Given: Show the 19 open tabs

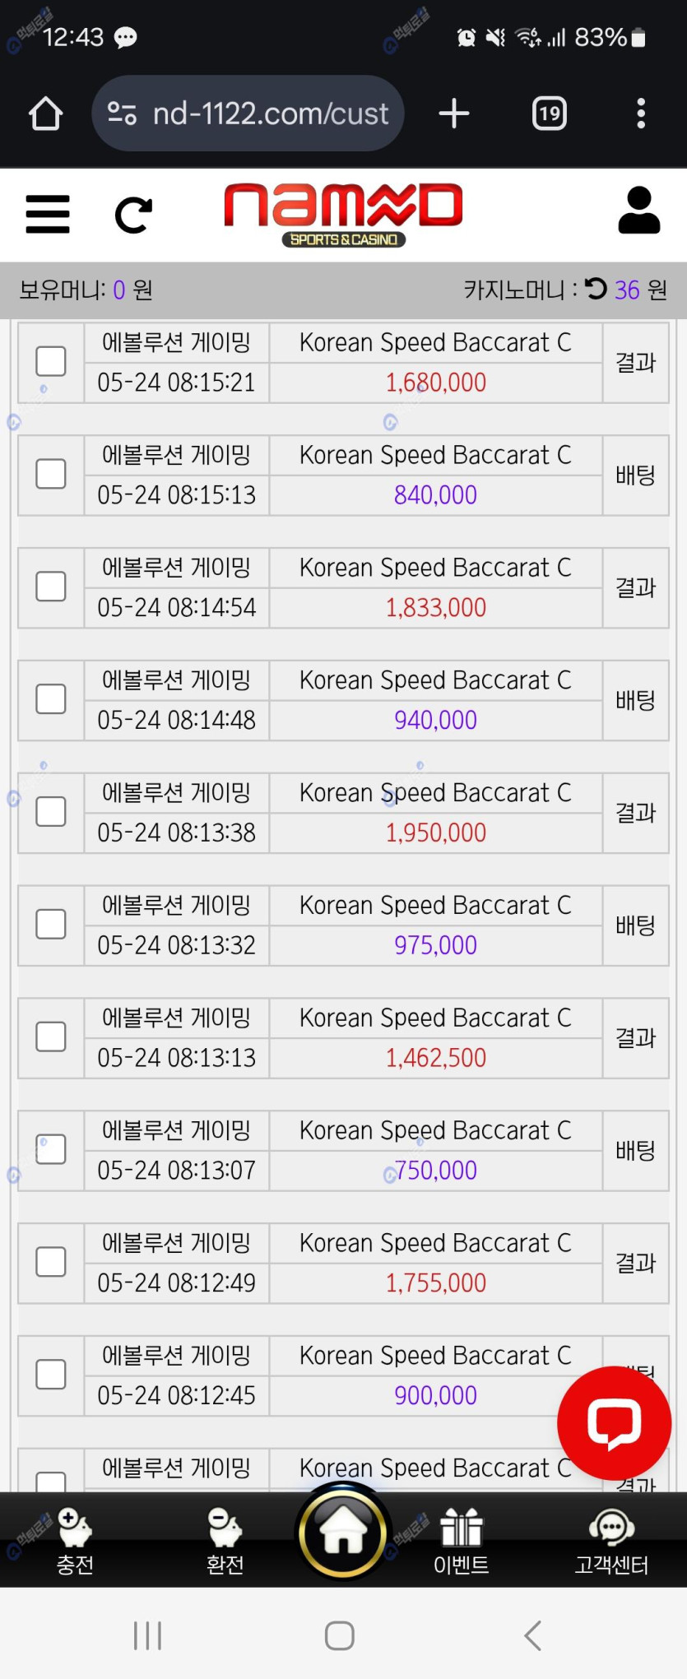Looking at the screenshot, I should [549, 114].
